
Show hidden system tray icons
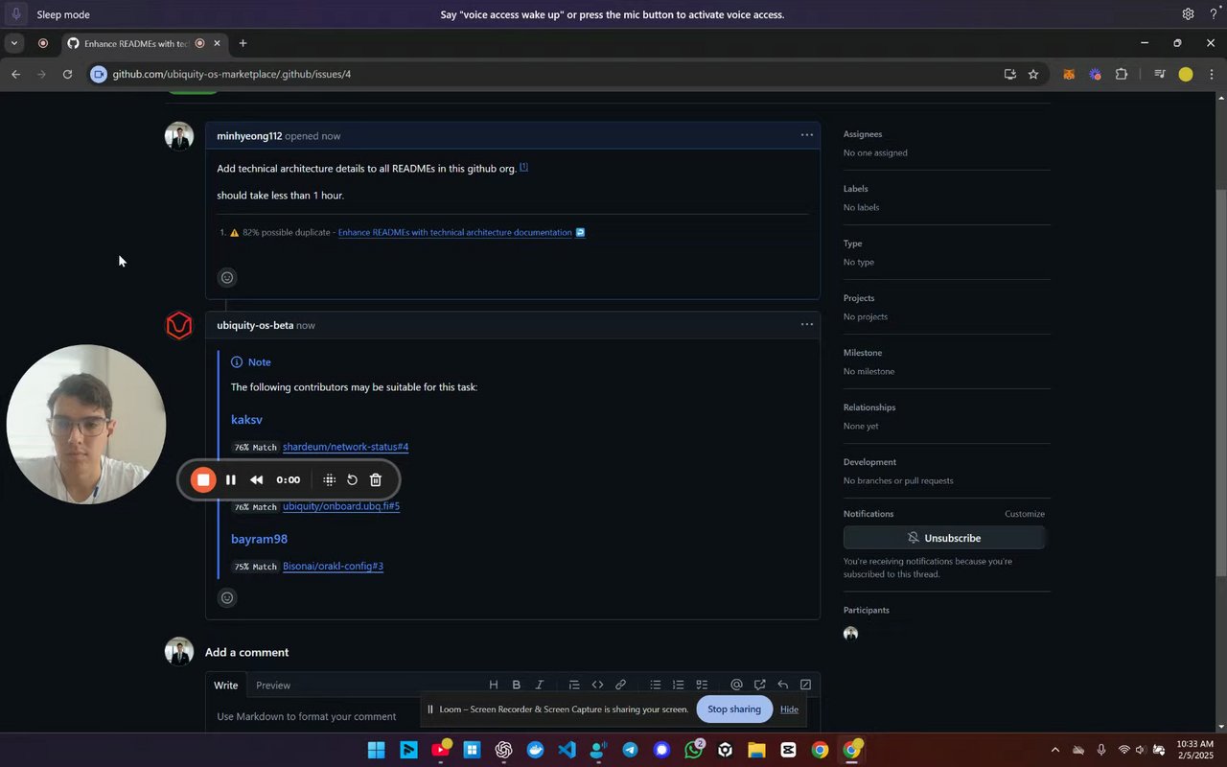(x=1055, y=750)
